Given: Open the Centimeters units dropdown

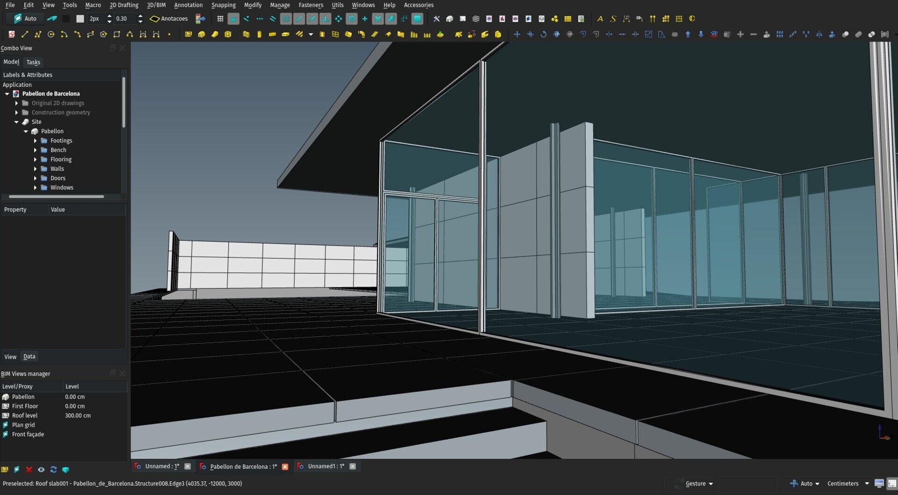Looking at the screenshot, I should 848,483.
